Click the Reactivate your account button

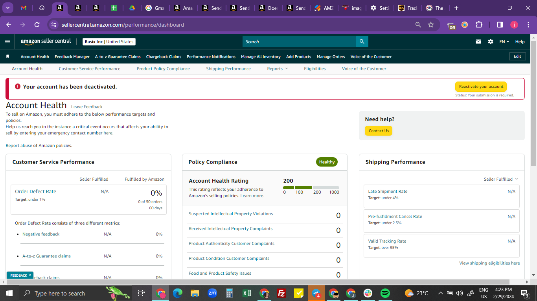[481, 87]
